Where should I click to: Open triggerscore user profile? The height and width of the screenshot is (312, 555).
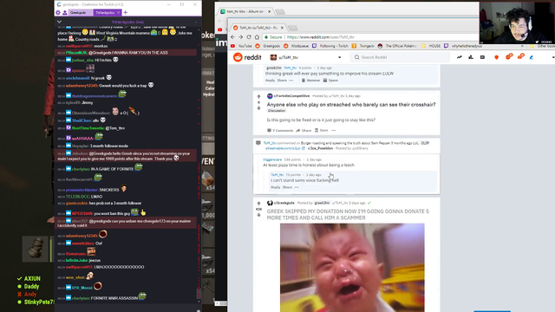(272, 159)
